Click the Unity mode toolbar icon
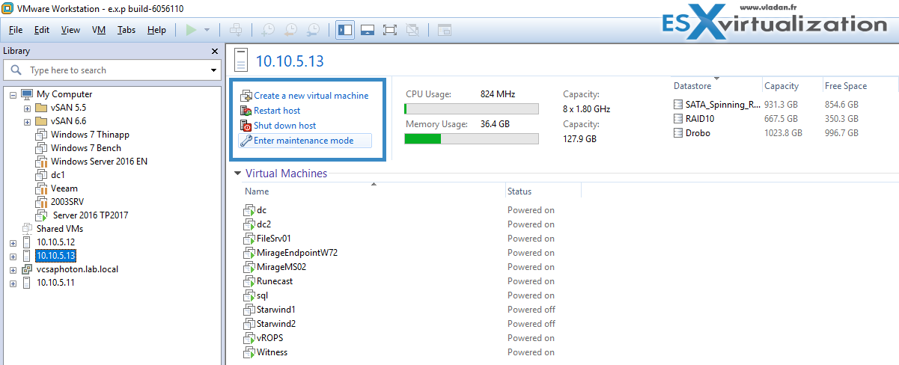Viewport: 899px width, 365px height. coord(412,30)
